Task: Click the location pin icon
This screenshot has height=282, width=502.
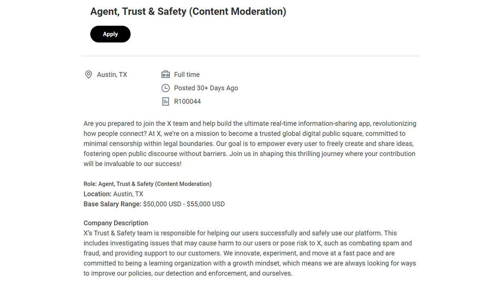Action: point(88,75)
